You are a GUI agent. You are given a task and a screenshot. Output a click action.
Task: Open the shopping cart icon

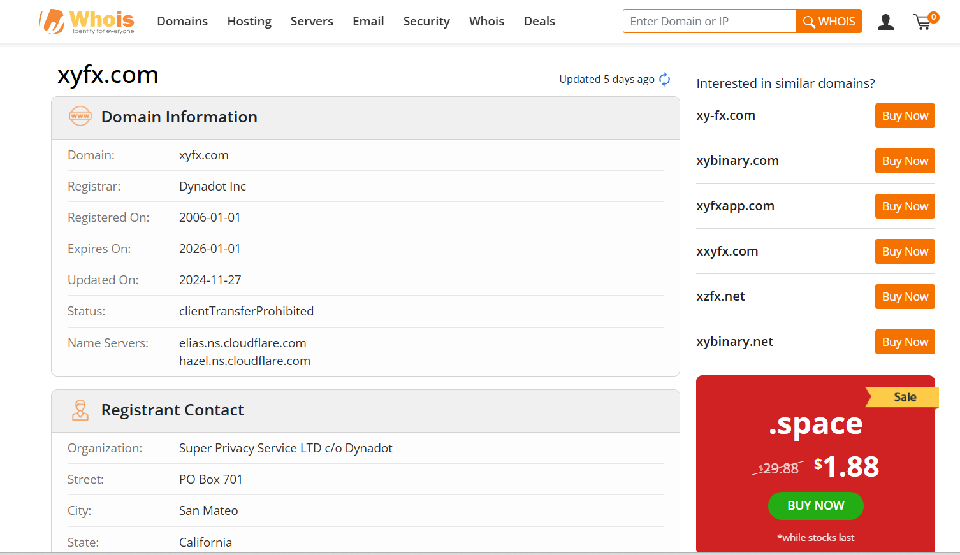tap(925, 21)
